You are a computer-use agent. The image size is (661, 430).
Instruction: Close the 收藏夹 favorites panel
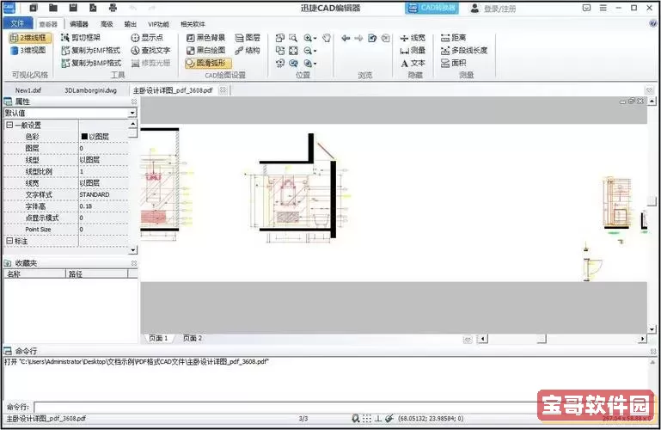point(134,263)
